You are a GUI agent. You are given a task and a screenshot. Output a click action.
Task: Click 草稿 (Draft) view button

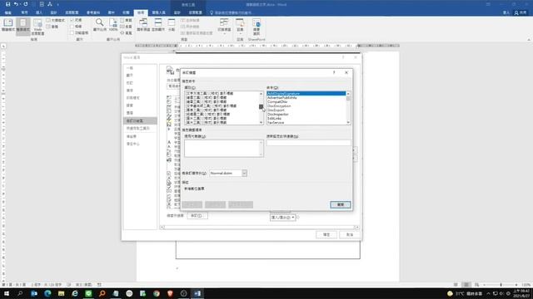[x=52, y=27]
